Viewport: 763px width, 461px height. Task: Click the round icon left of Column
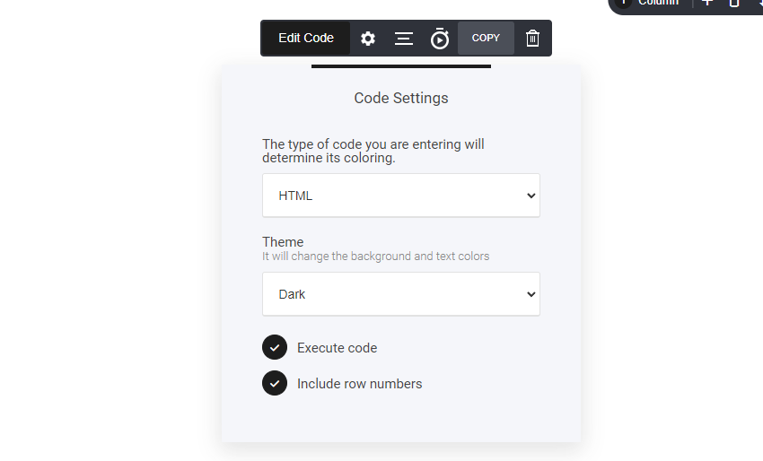pos(624,3)
